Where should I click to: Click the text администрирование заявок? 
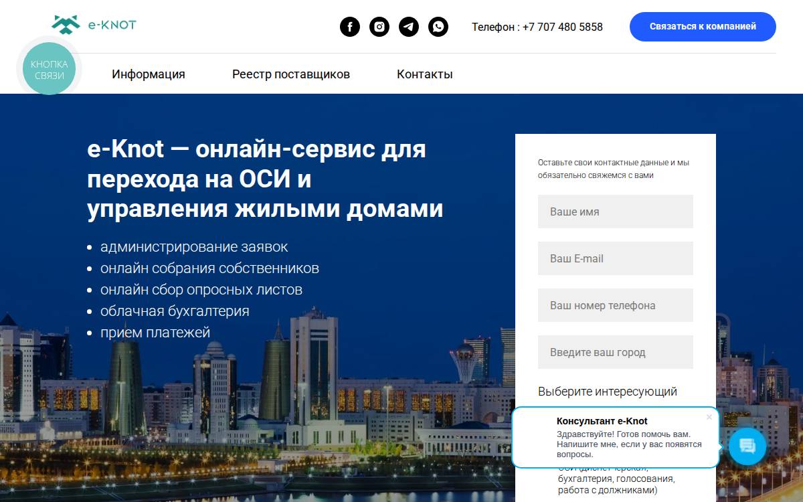click(x=194, y=247)
